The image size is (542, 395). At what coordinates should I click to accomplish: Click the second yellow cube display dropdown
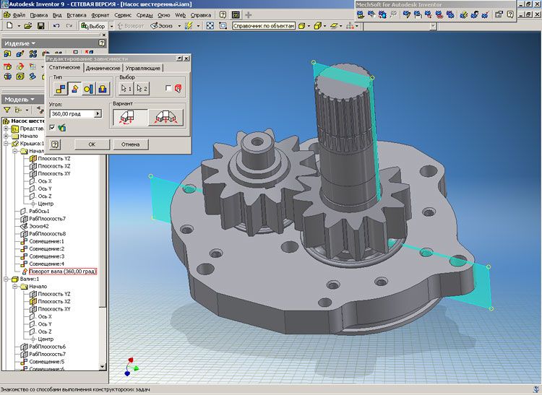[319, 26]
